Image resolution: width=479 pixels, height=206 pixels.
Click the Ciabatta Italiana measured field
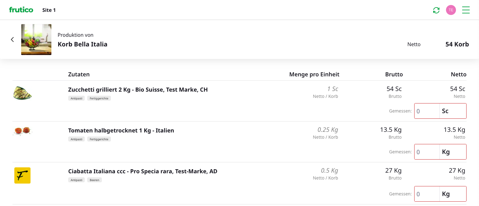[x=427, y=194]
